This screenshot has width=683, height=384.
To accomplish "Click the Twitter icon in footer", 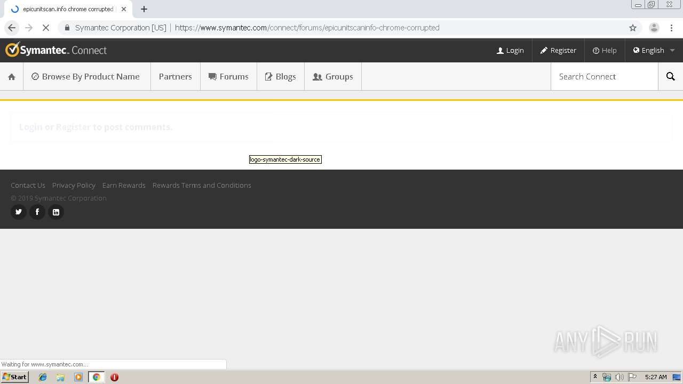I will 19,212.
